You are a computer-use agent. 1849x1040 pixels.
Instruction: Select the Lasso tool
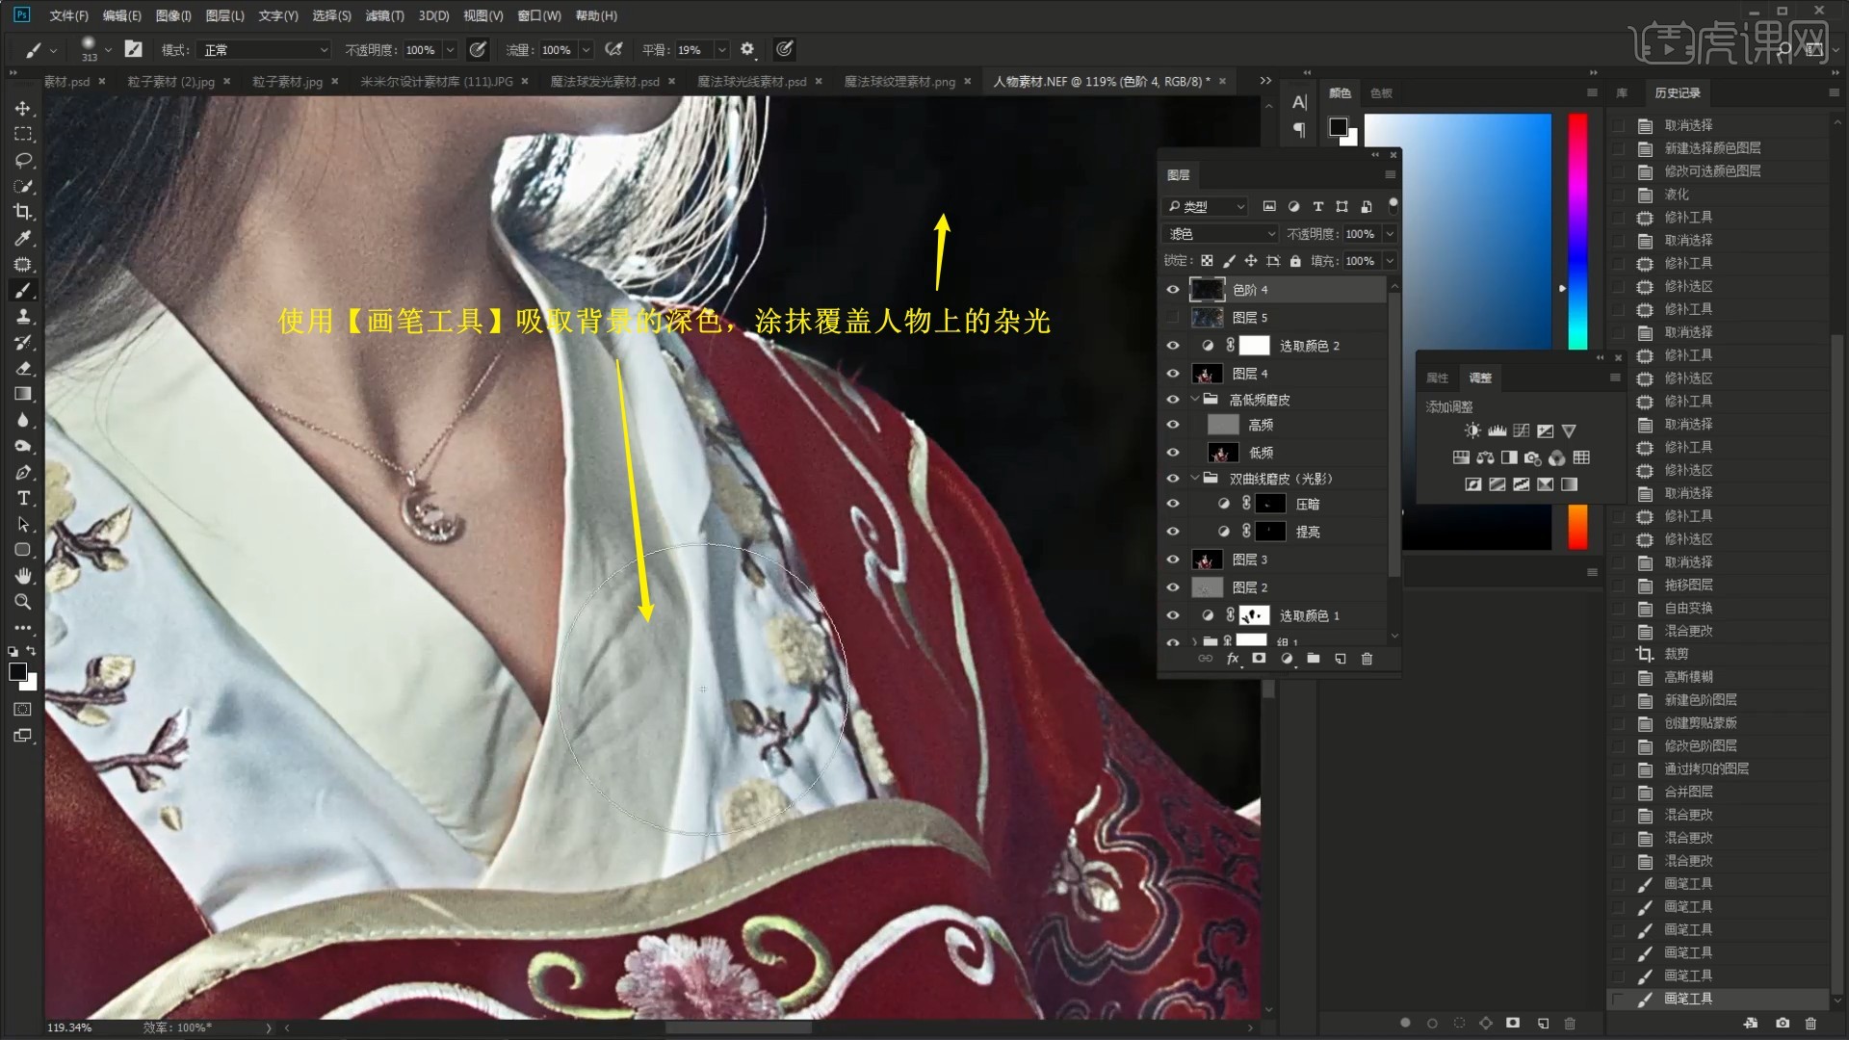[x=23, y=160]
